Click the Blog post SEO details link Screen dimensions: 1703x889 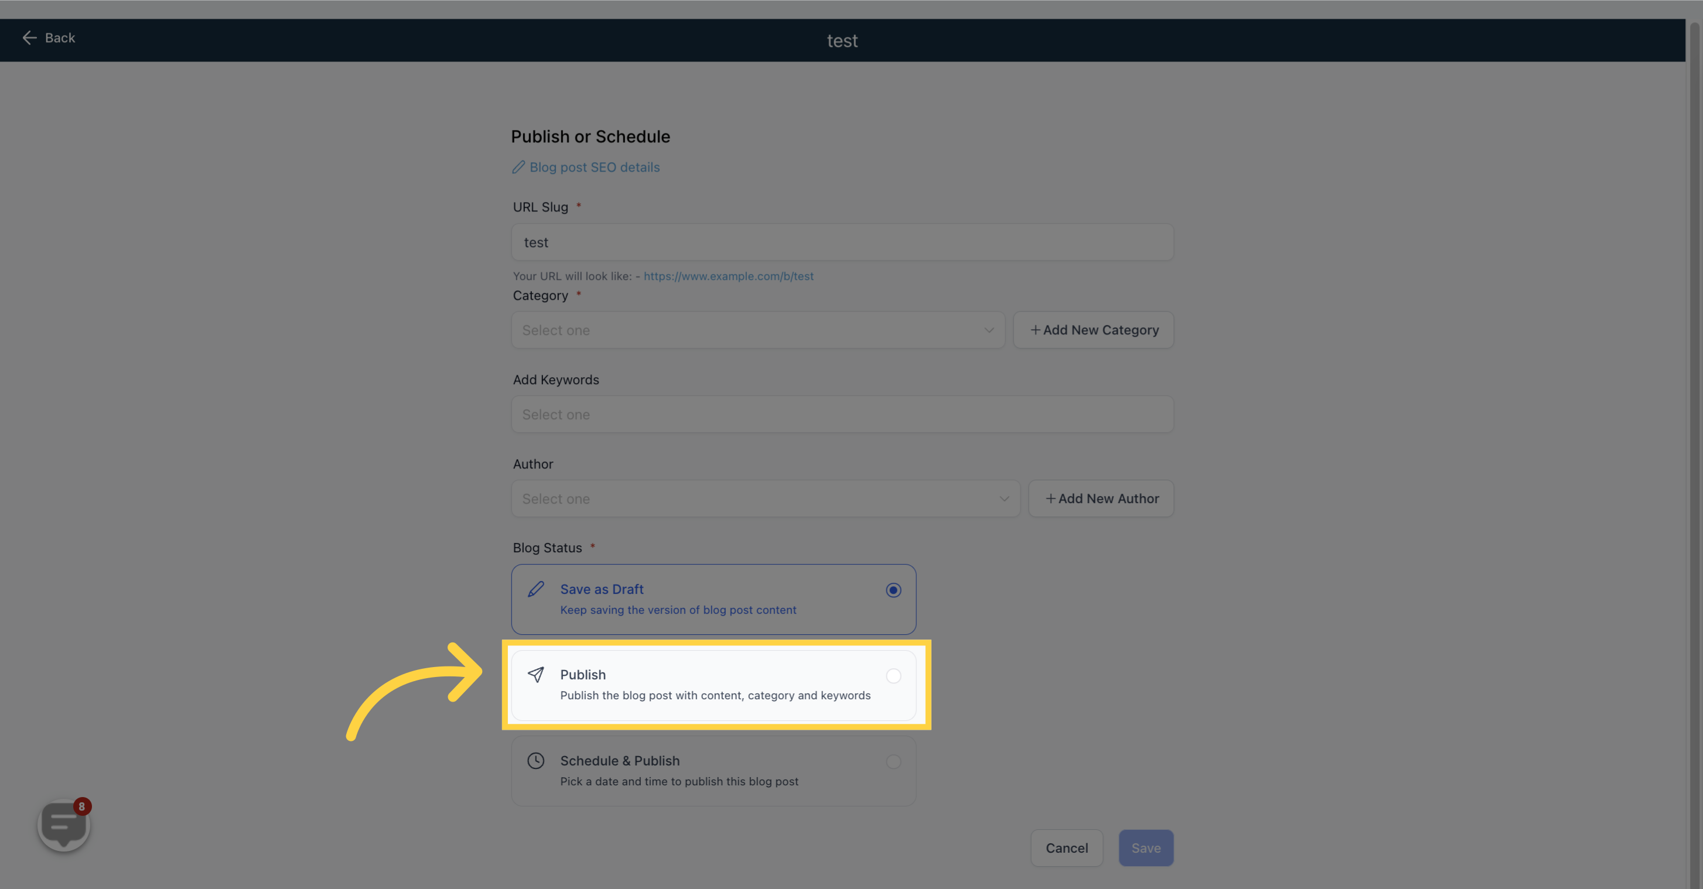586,166
